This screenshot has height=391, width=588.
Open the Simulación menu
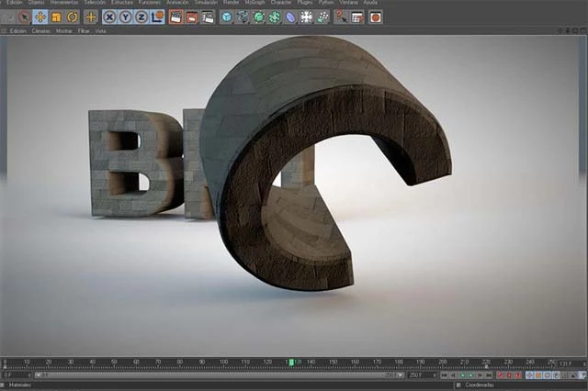pyautogui.click(x=206, y=2)
